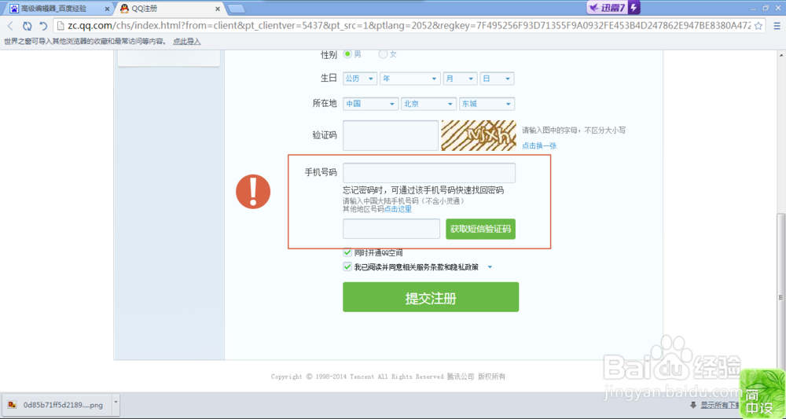Open the 迅雷7 extension badge
This screenshot has width=786, height=419.
coord(614,8)
